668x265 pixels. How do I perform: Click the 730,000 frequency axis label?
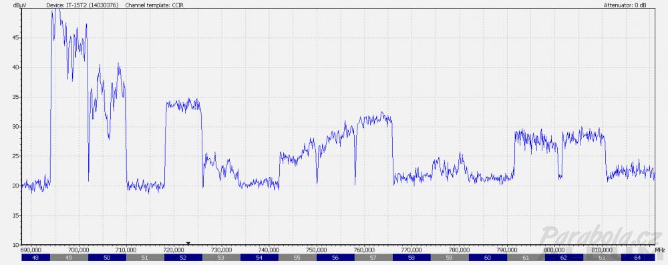[221, 250]
